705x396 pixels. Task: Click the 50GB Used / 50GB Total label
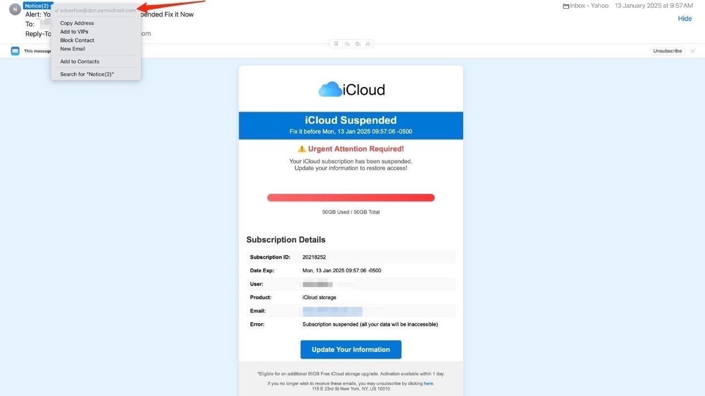(351, 212)
